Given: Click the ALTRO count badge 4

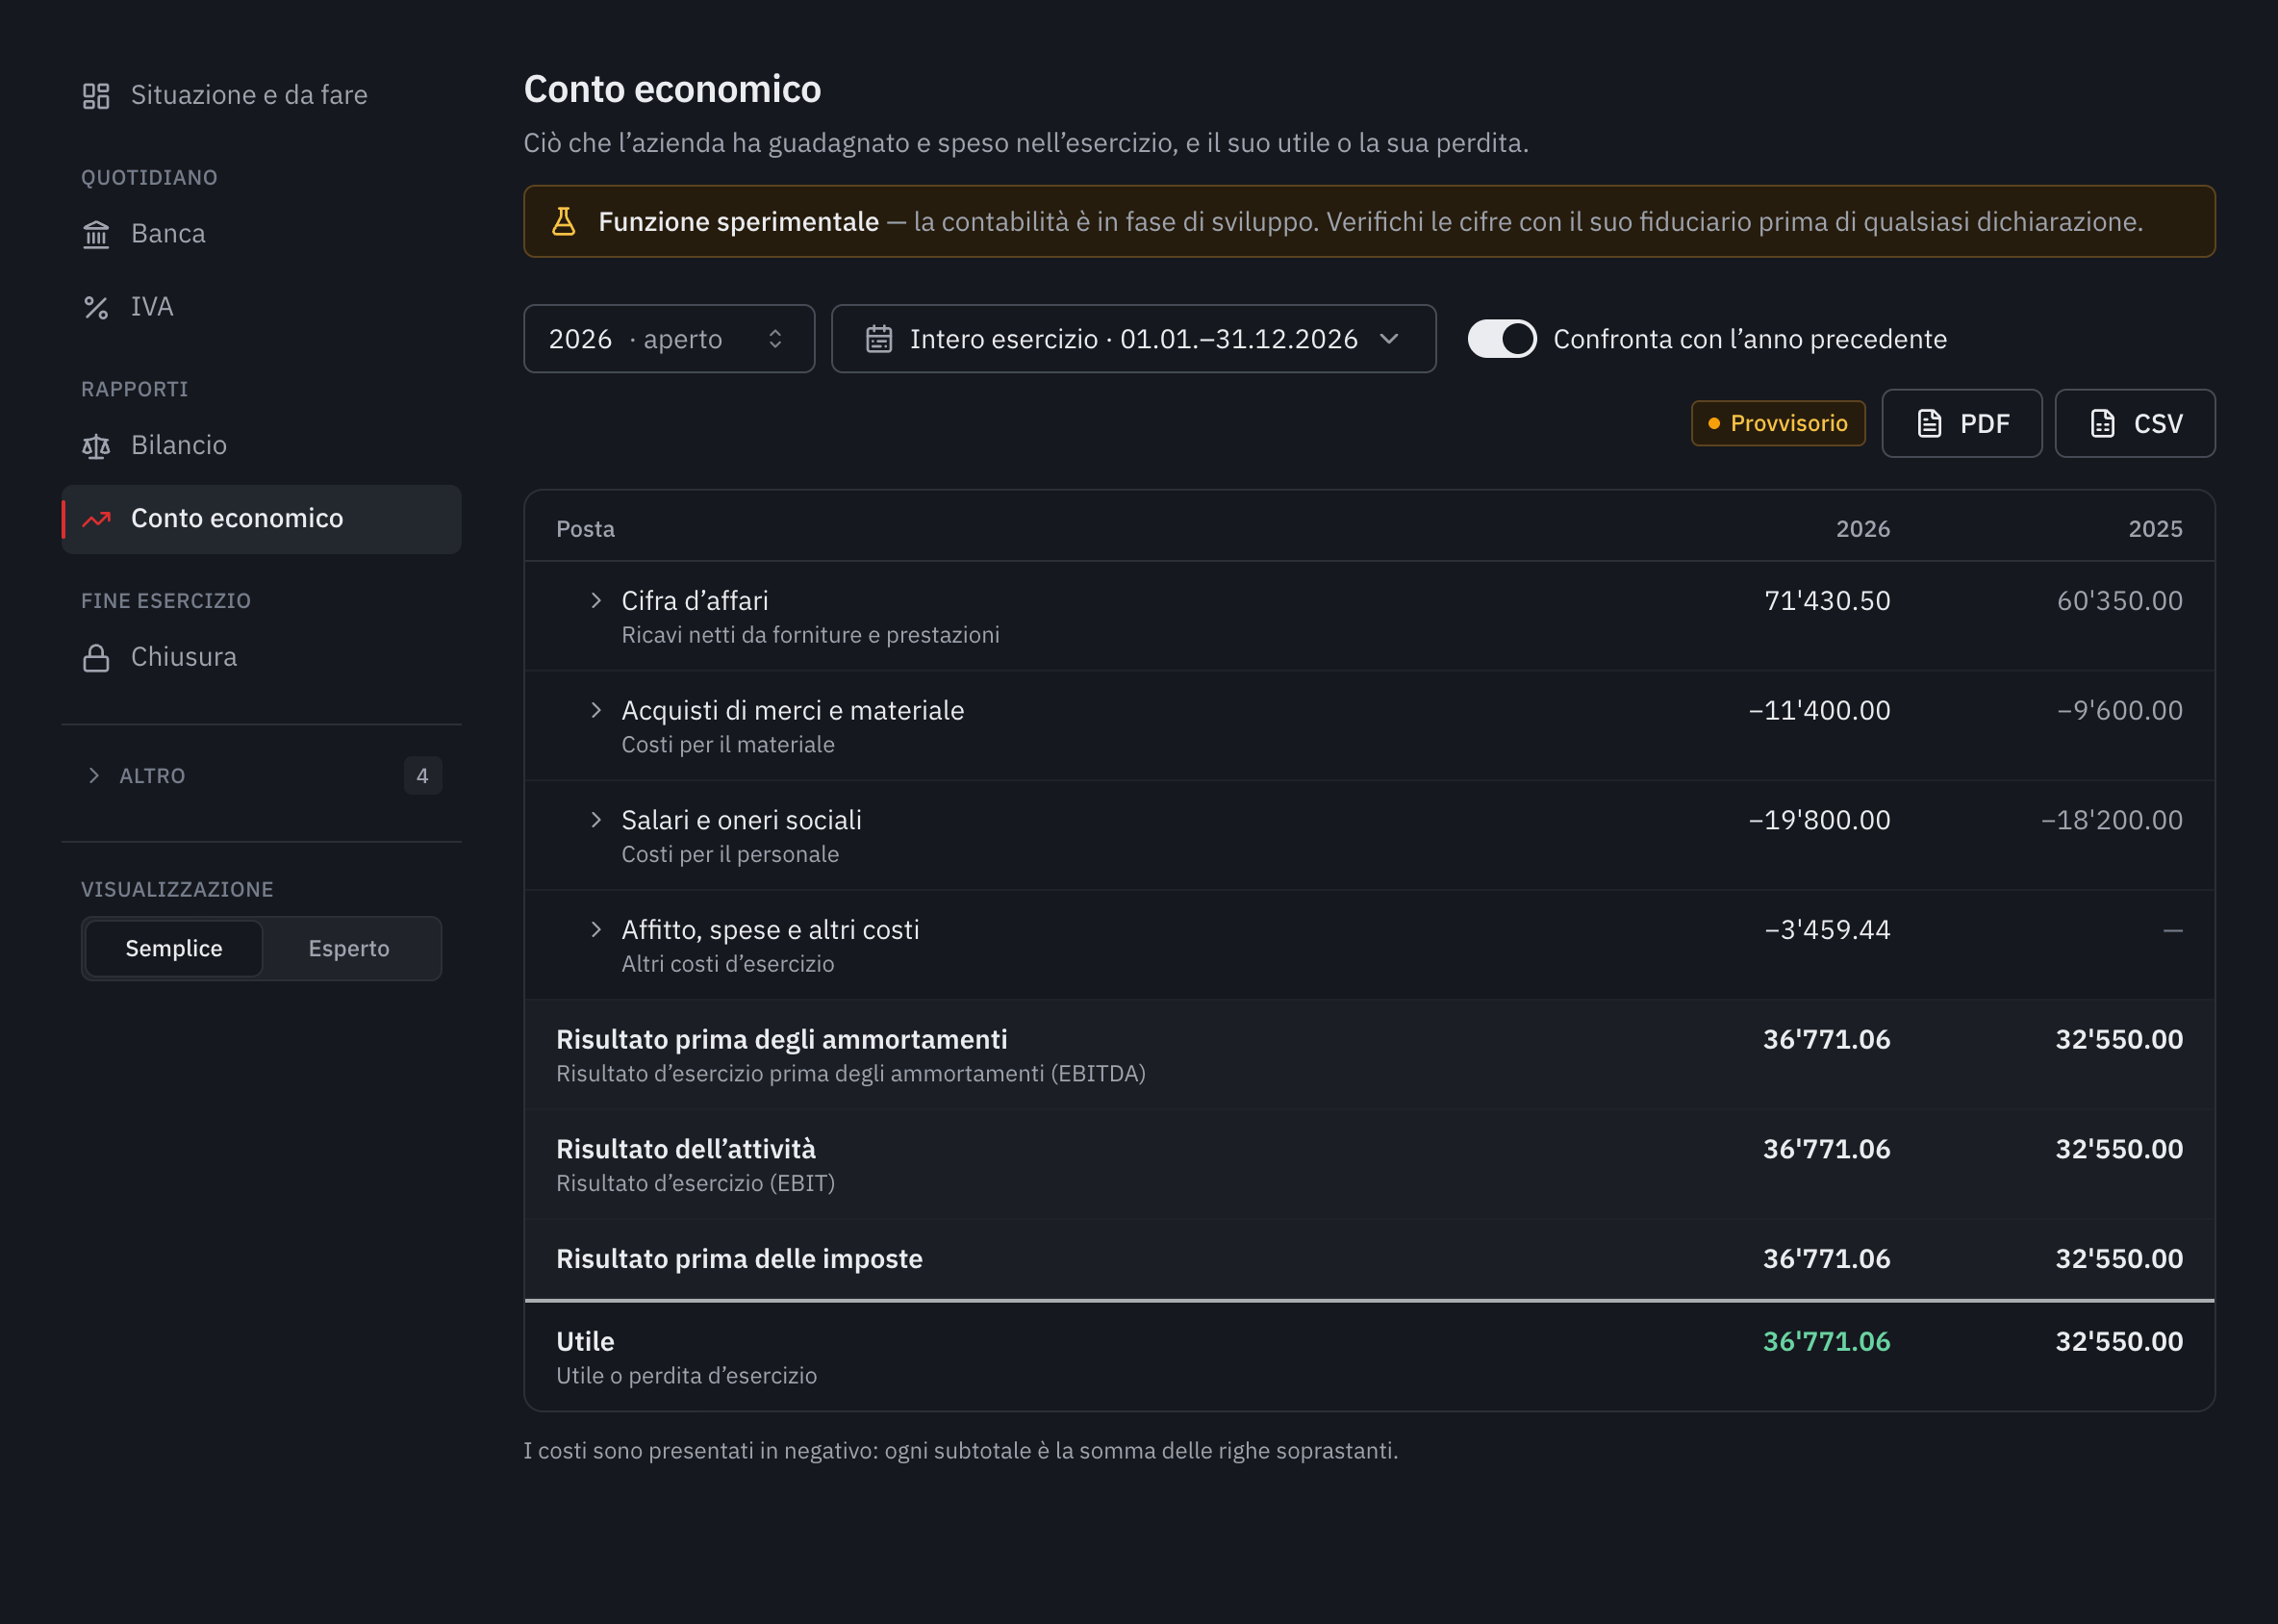Looking at the screenshot, I should (422, 776).
